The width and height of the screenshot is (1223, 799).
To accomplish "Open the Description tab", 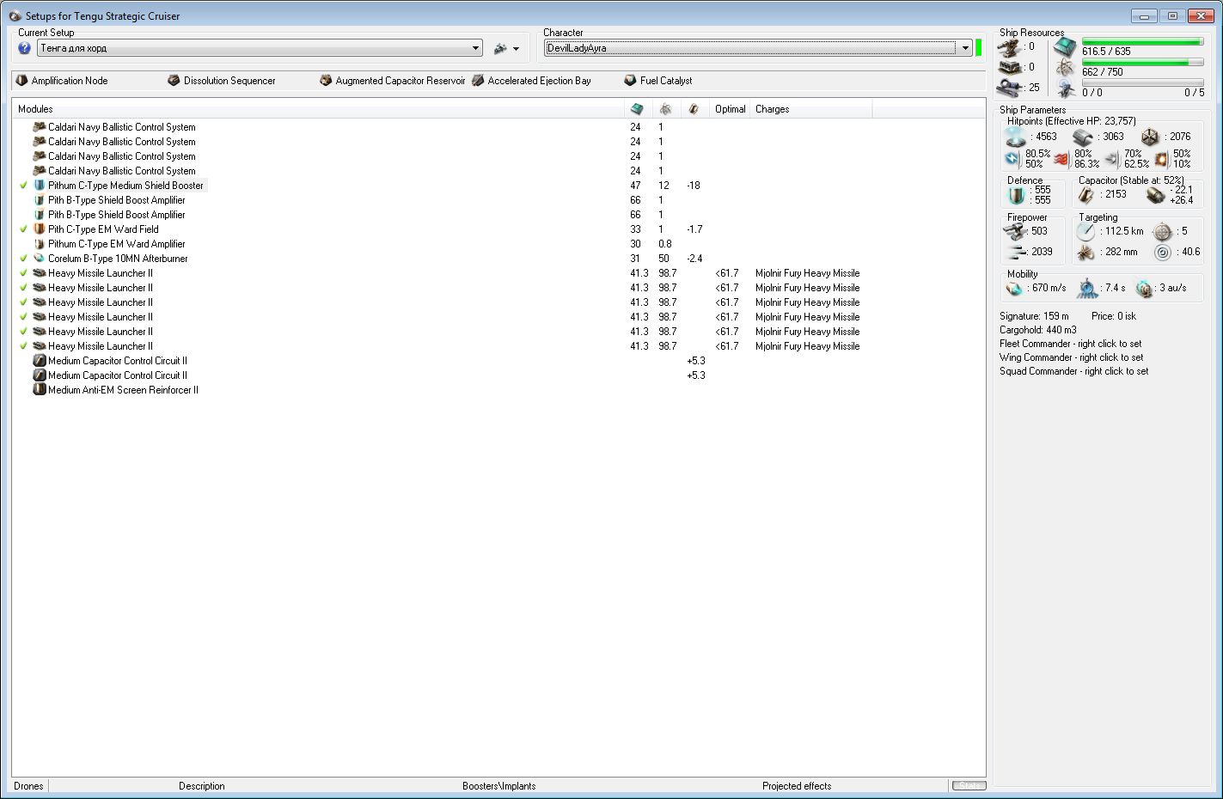I will tap(202, 786).
